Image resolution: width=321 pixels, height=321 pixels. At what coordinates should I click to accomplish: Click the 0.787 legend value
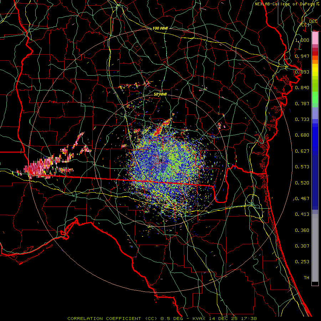pyautogui.click(x=302, y=103)
